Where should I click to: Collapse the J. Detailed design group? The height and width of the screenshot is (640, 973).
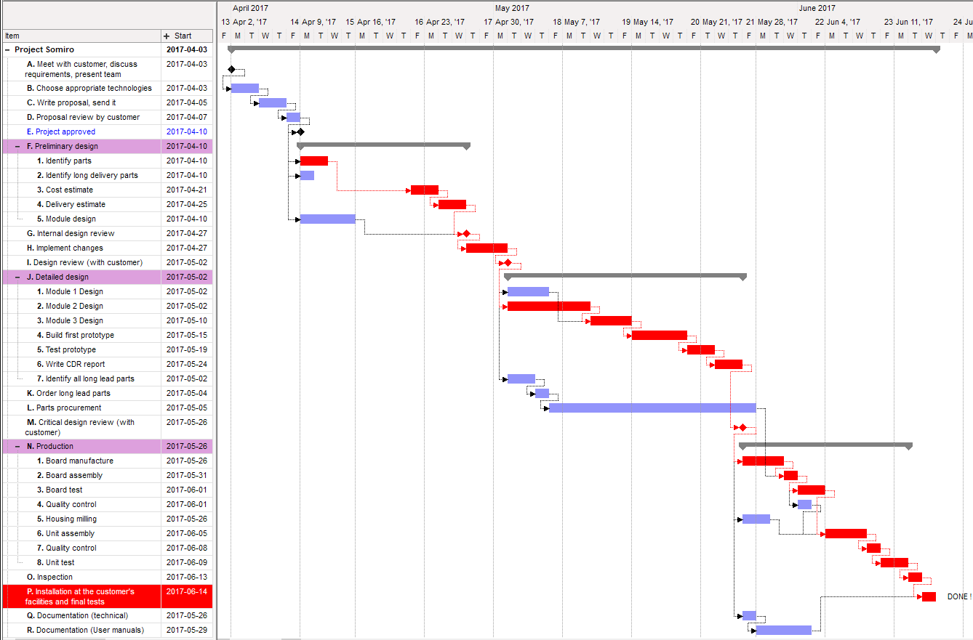[x=17, y=277]
